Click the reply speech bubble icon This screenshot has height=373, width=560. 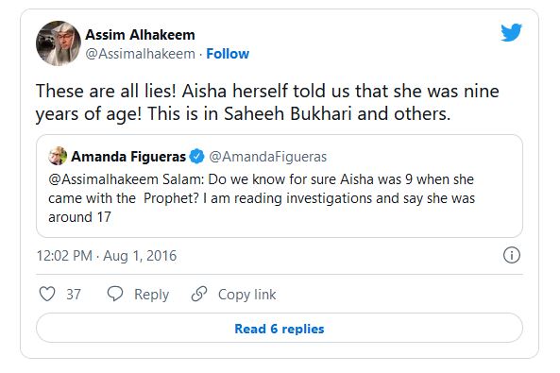click(115, 294)
